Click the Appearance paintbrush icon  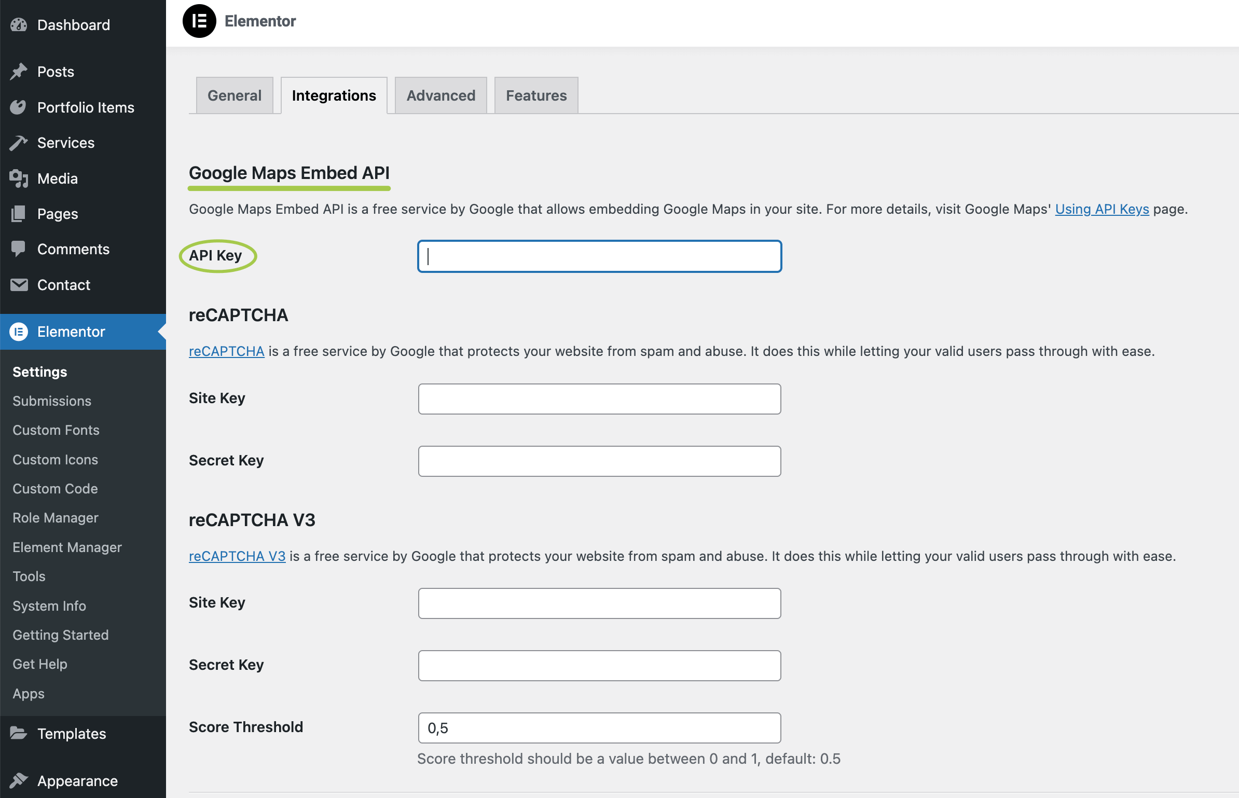19,780
